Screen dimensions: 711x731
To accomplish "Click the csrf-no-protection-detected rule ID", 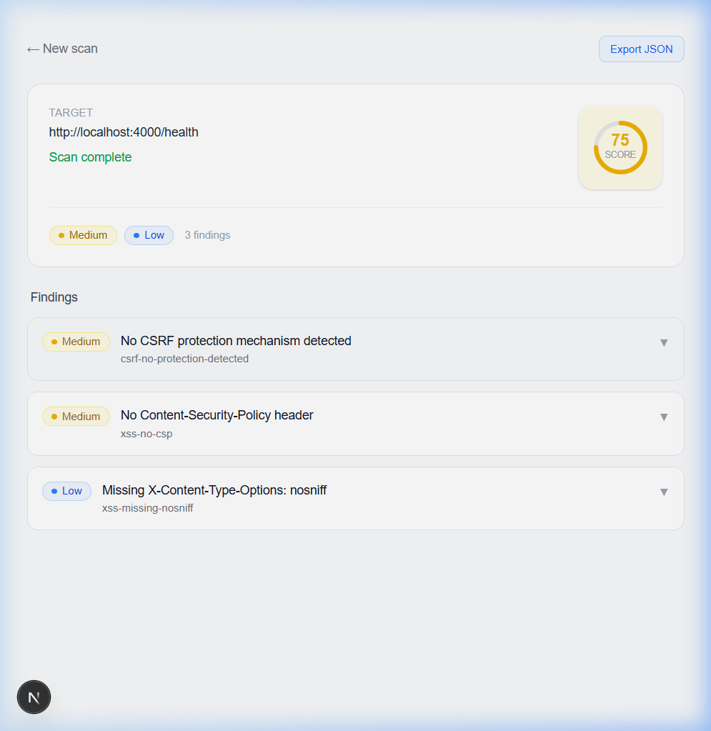I will click(184, 359).
